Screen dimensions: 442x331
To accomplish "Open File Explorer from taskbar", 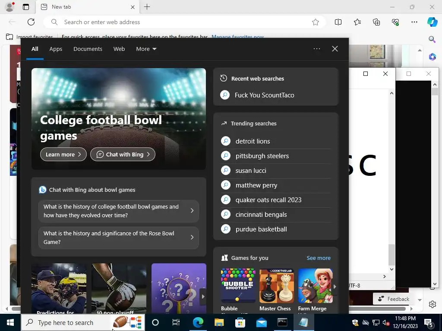I will coord(219,322).
